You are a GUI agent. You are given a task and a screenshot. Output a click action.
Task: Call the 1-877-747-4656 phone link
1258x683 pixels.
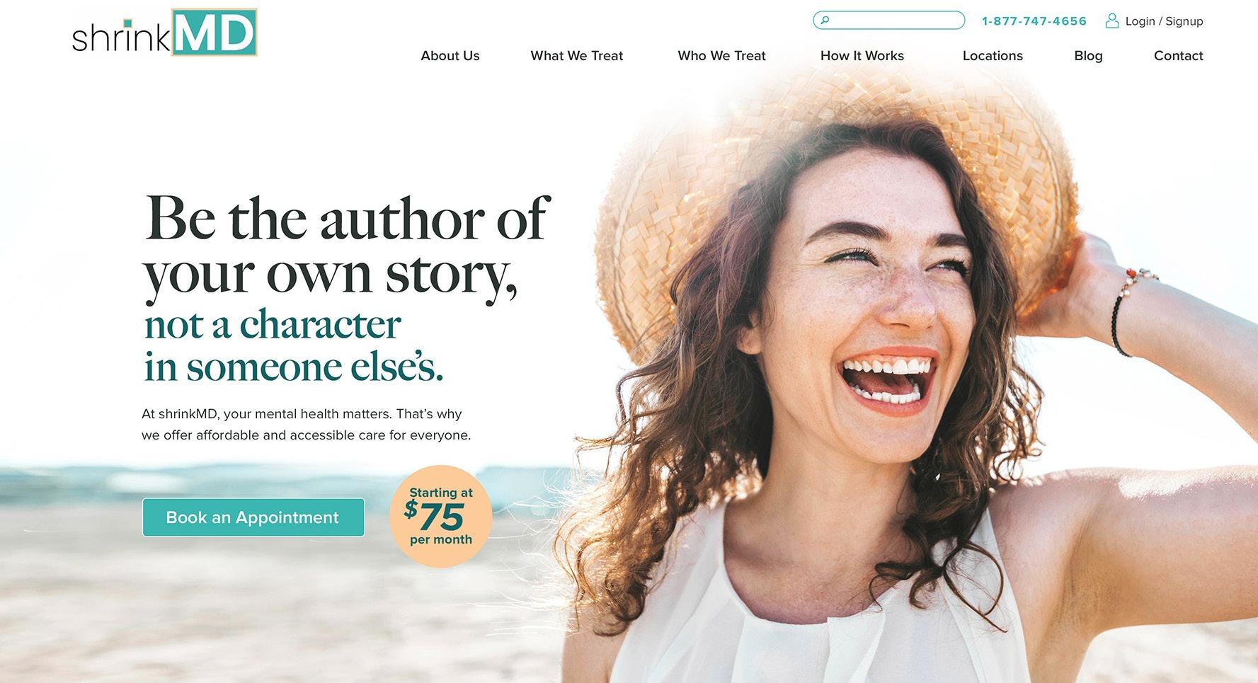click(x=1034, y=21)
